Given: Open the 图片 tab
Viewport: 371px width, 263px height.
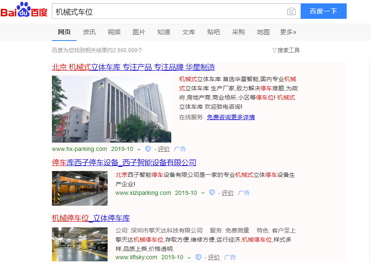Looking at the screenshot, I should click(x=139, y=32).
